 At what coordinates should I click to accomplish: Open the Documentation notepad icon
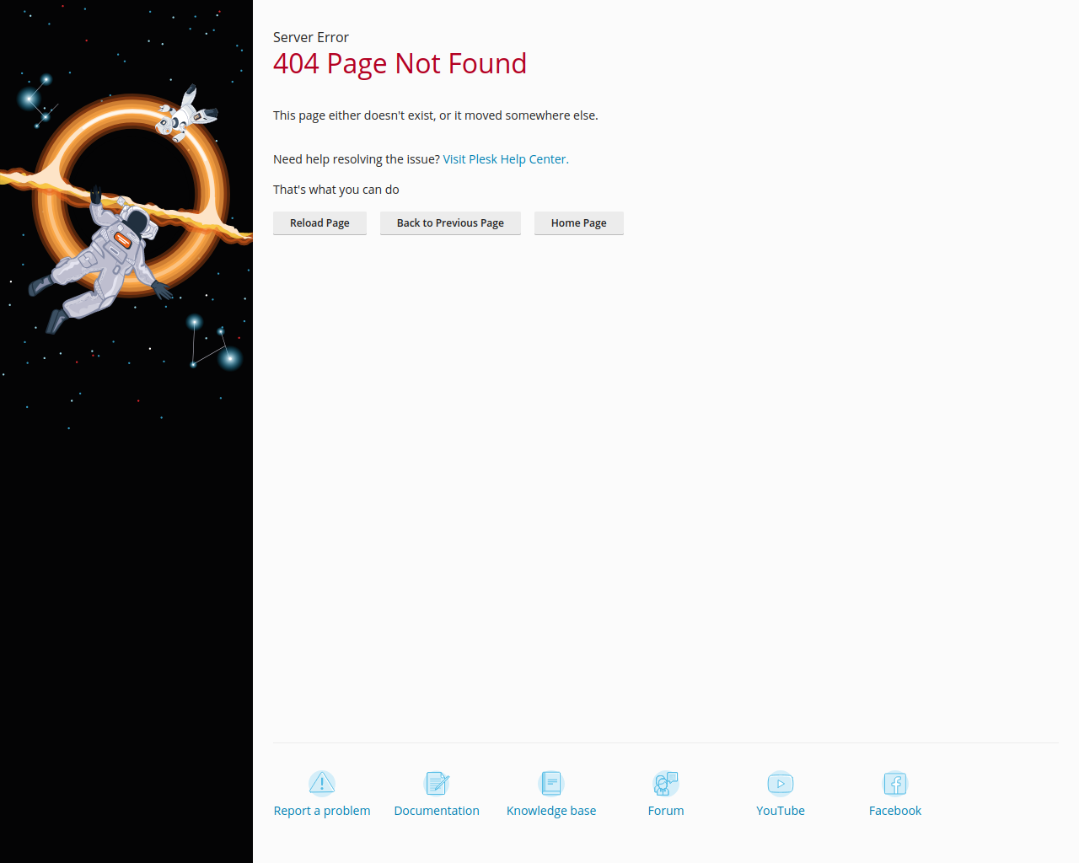tap(437, 784)
